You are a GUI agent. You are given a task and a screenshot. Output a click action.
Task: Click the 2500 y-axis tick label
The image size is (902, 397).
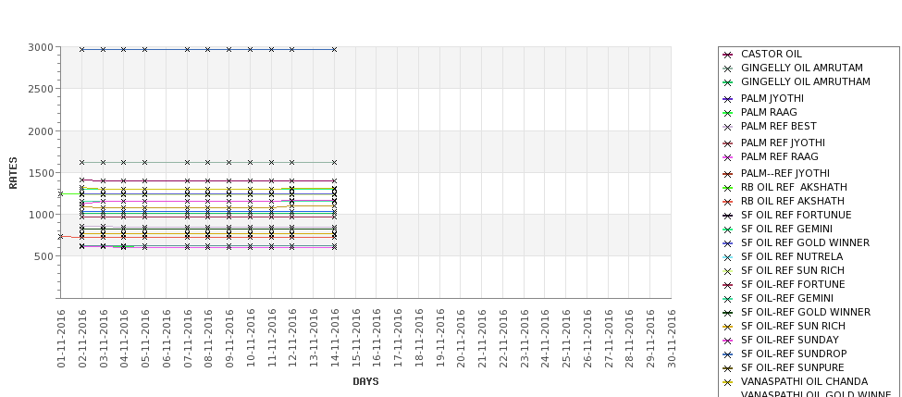pos(41,89)
